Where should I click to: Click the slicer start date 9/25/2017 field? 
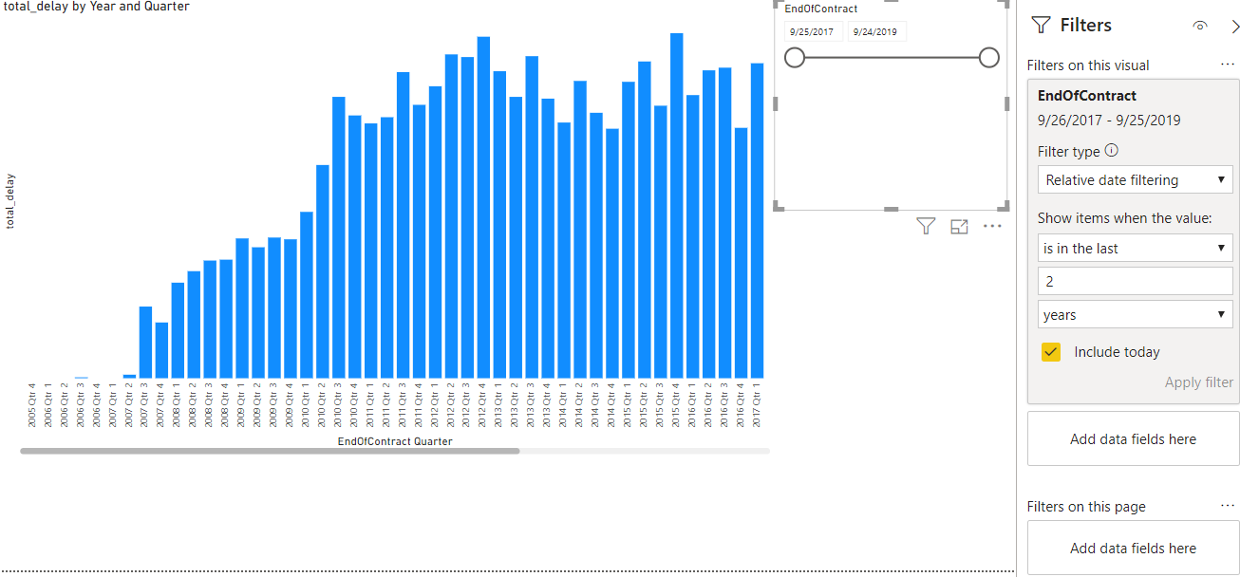(813, 31)
